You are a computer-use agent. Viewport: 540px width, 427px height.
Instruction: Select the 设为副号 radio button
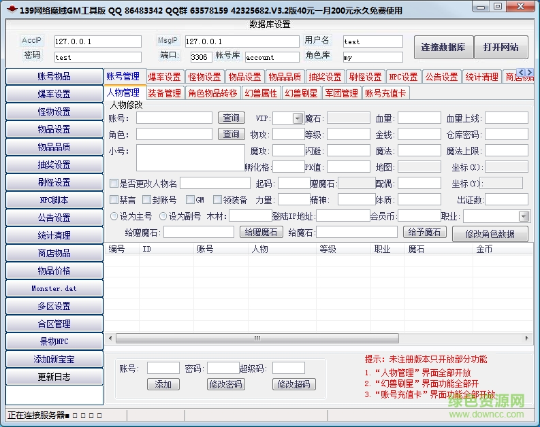[x=163, y=216]
